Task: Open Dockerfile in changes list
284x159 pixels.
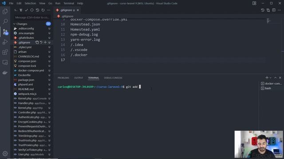Action: click(24, 75)
